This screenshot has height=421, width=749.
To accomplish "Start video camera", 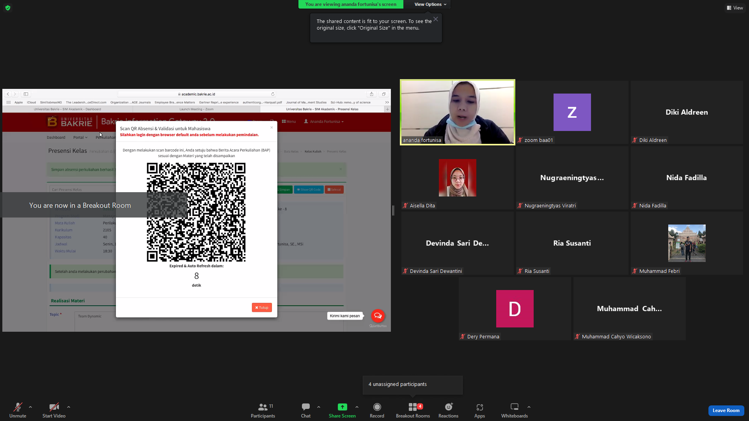I will coord(54,410).
